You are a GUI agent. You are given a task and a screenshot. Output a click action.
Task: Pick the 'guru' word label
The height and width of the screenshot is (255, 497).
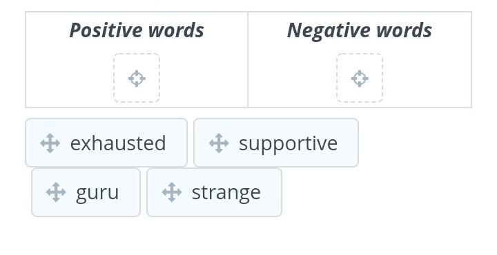tap(97, 193)
